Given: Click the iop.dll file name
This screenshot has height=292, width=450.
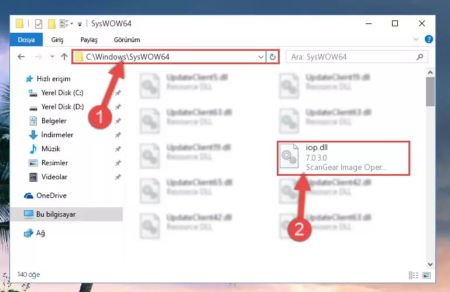Looking at the screenshot, I should [317, 147].
